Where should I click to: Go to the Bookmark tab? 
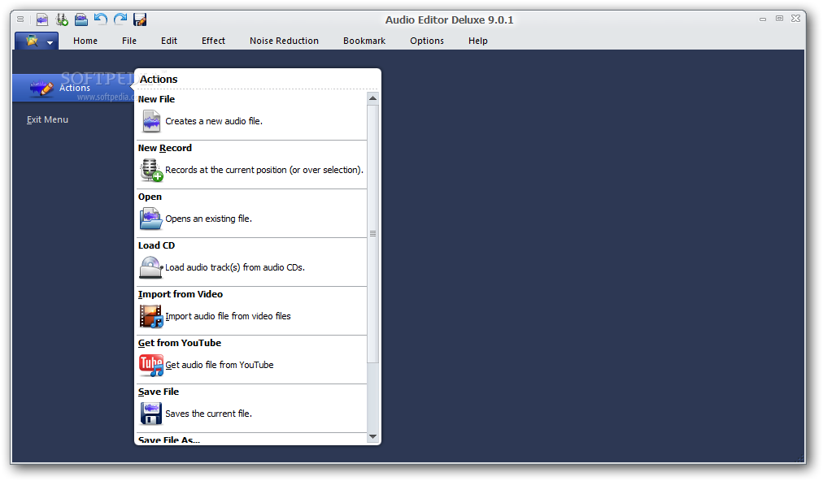point(364,41)
